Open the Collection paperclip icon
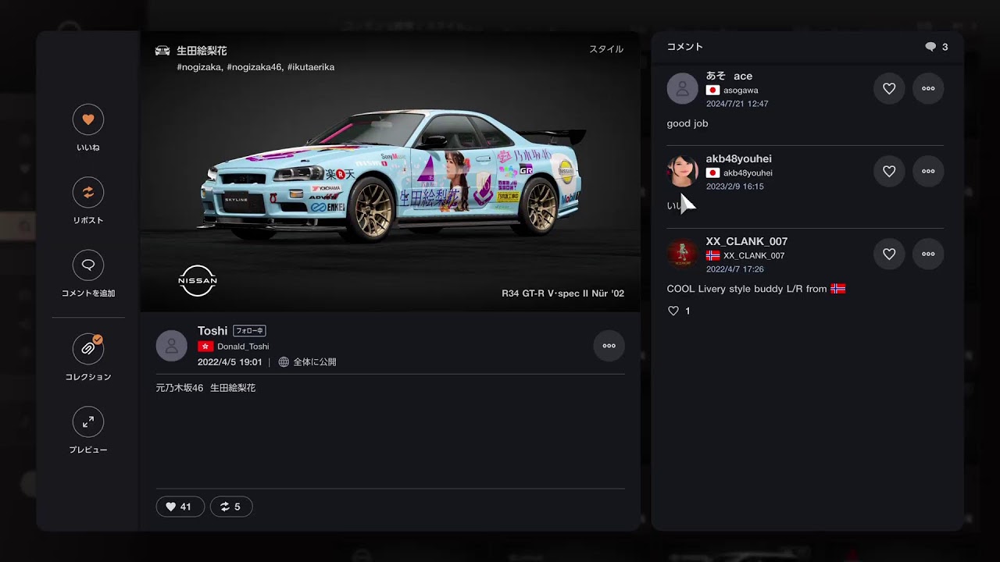 click(x=88, y=349)
